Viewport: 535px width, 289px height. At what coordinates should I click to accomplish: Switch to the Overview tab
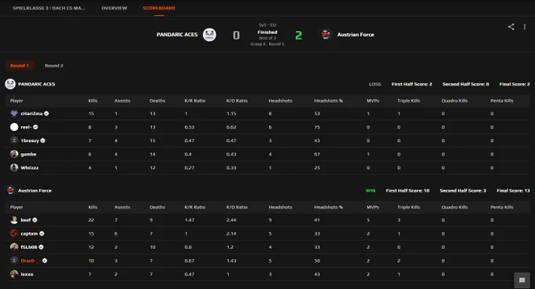114,8
